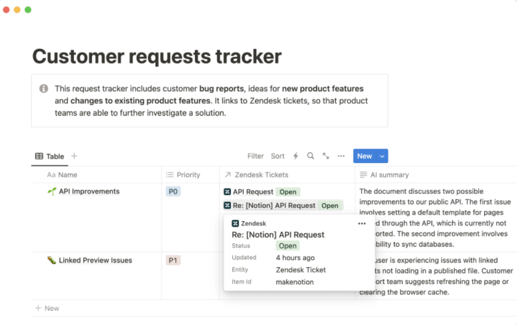Click the Zendesk Tickets column header
Screen dimensions: 517x324
coord(257,175)
